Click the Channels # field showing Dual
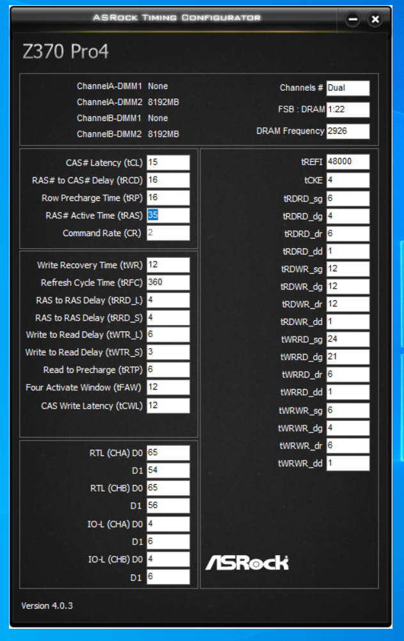Viewport: 404px width, 641px height. 348,88
